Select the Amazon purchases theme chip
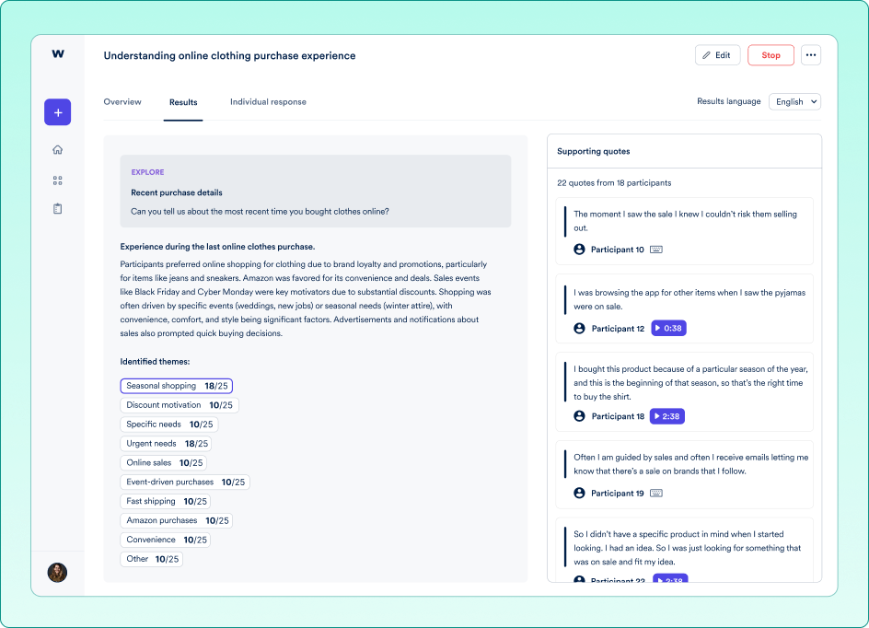This screenshot has height=628, width=869. [176, 520]
